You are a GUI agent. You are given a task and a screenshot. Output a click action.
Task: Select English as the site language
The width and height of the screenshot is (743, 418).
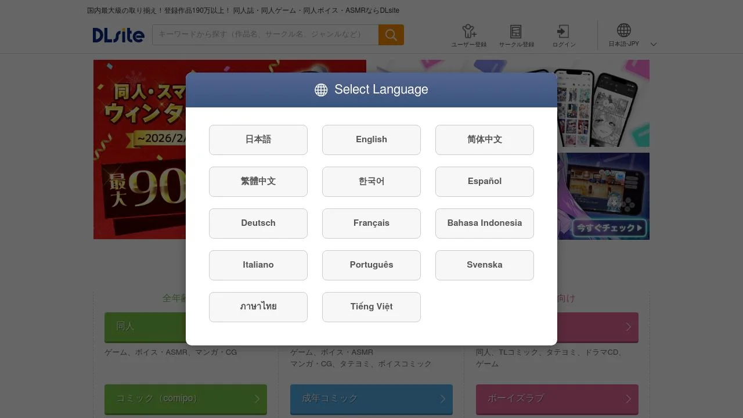371,139
